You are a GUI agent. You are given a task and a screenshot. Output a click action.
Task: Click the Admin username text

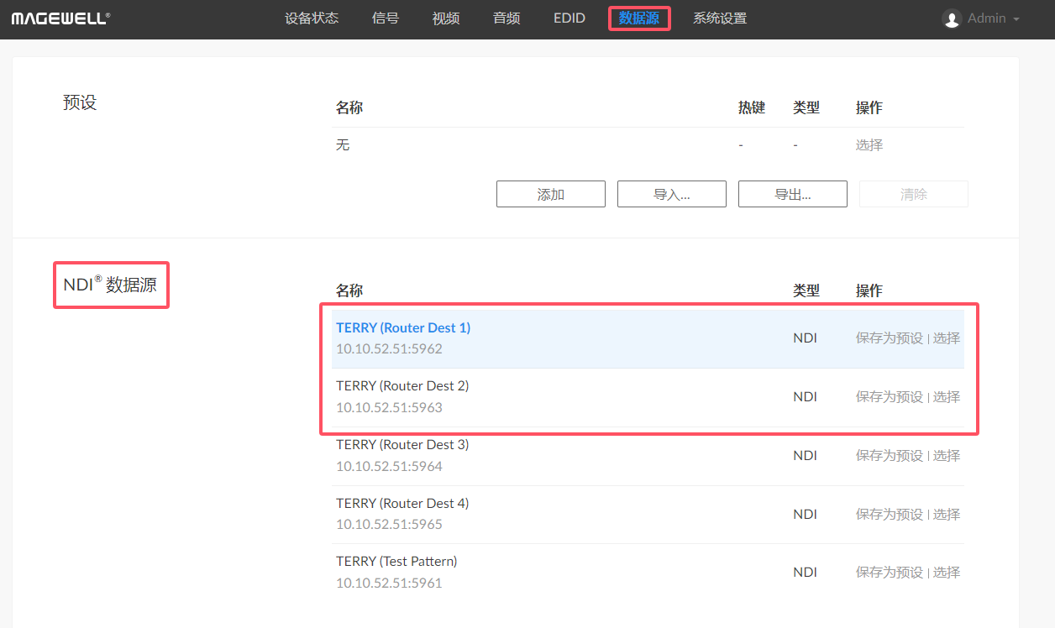point(987,18)
